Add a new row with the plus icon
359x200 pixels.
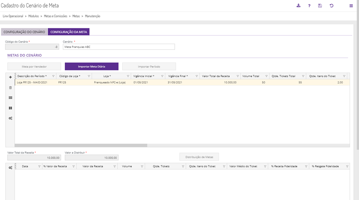click(x=11, y=77)
